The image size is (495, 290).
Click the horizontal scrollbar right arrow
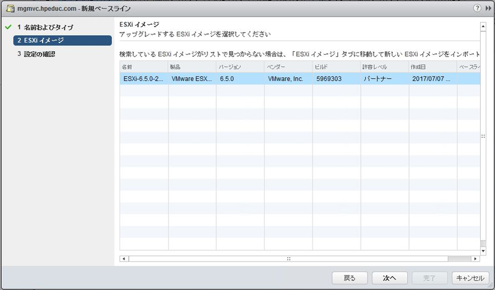[x=475, y=259]
